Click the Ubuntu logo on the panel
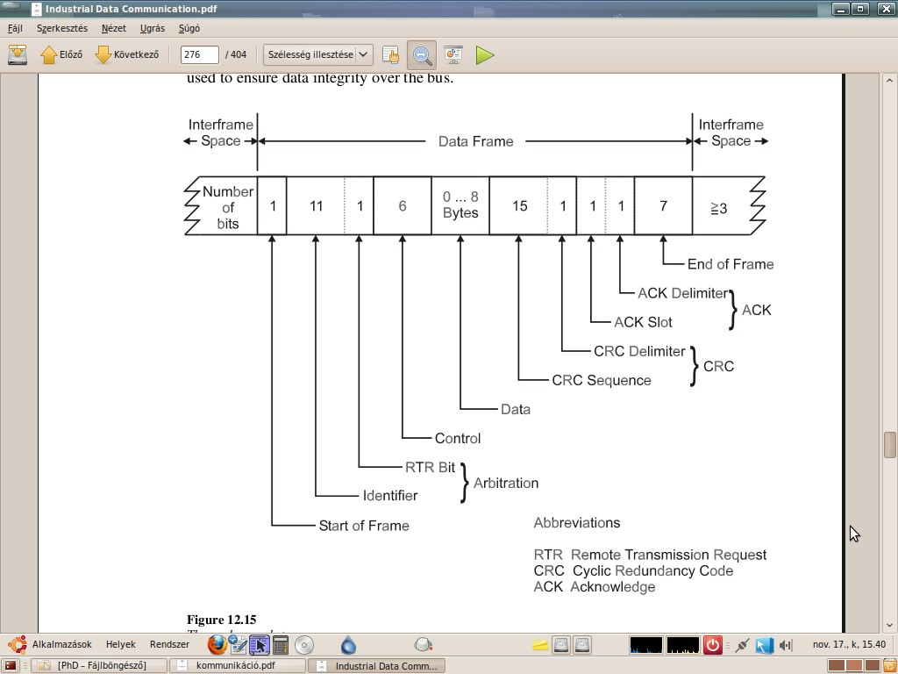 [x=18, y=645]
